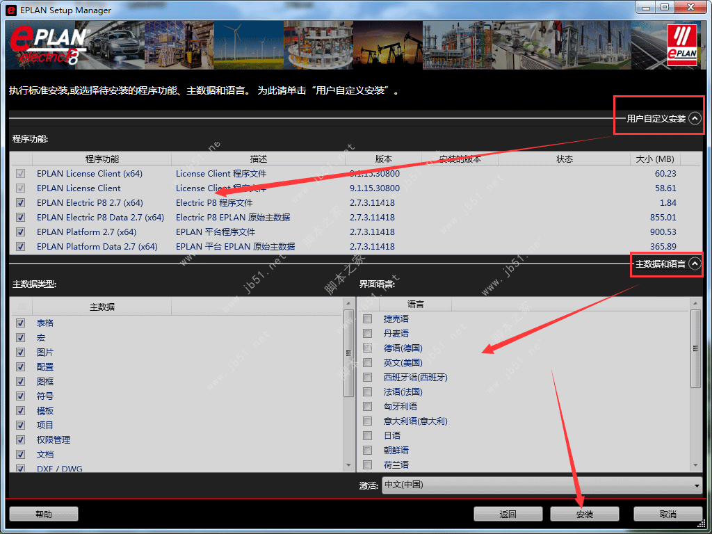Image resolution: width=712 pixels, height=534 pixels.
Task: Click the 取消 cancel button
Action: pos(667,514)
